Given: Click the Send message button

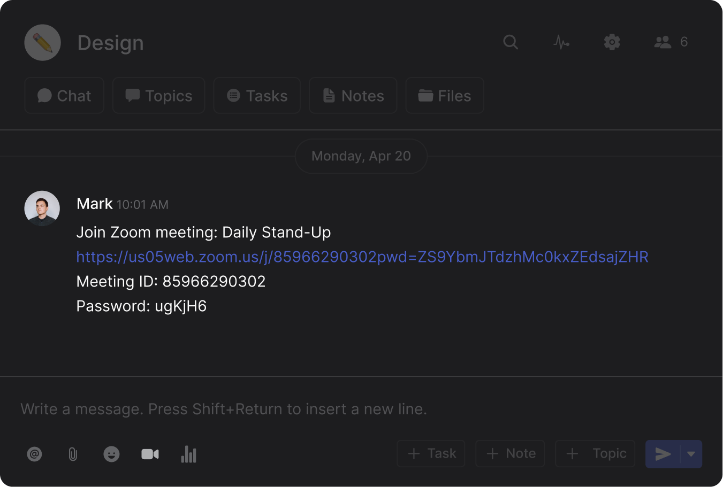Looking at the screenshot, I should [x=663, y=454].
